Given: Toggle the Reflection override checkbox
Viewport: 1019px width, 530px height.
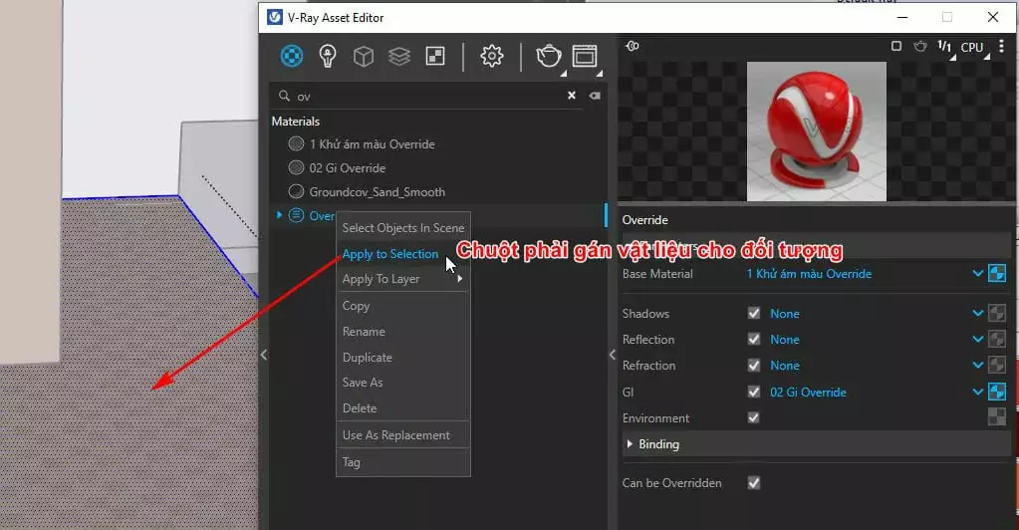Looking at the screenshot, I should click(753, 340).
